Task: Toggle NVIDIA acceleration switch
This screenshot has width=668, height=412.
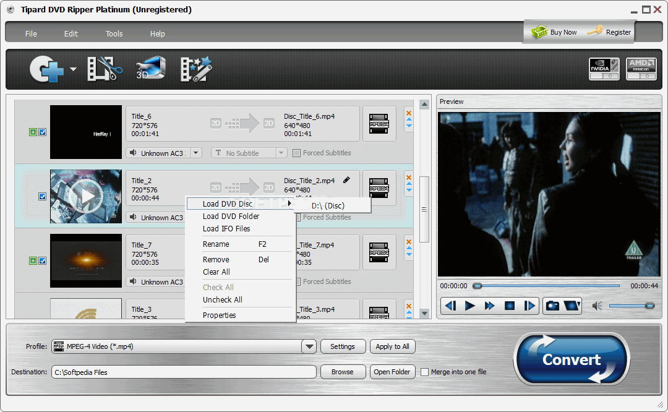Action: click(x=604, y=69)
